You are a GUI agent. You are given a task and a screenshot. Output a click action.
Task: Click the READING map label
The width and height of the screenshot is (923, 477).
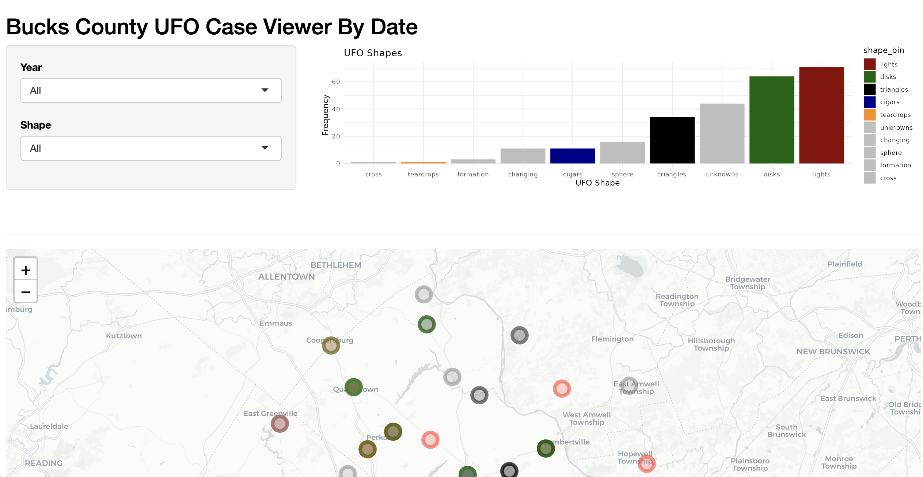point(44,463)
